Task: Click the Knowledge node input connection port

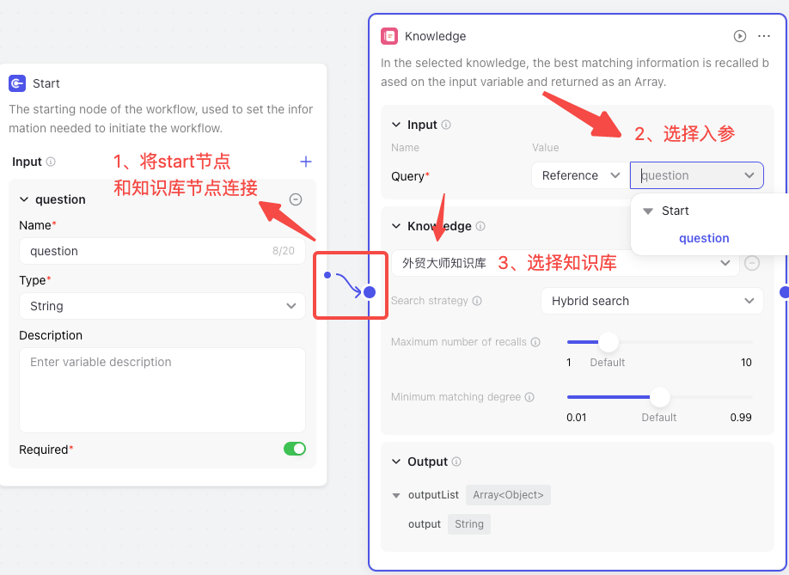Action: (370, 291)
